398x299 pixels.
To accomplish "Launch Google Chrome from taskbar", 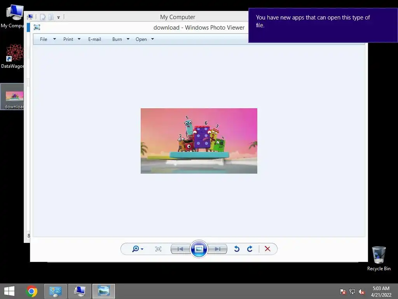I will (x=31, y=291).
